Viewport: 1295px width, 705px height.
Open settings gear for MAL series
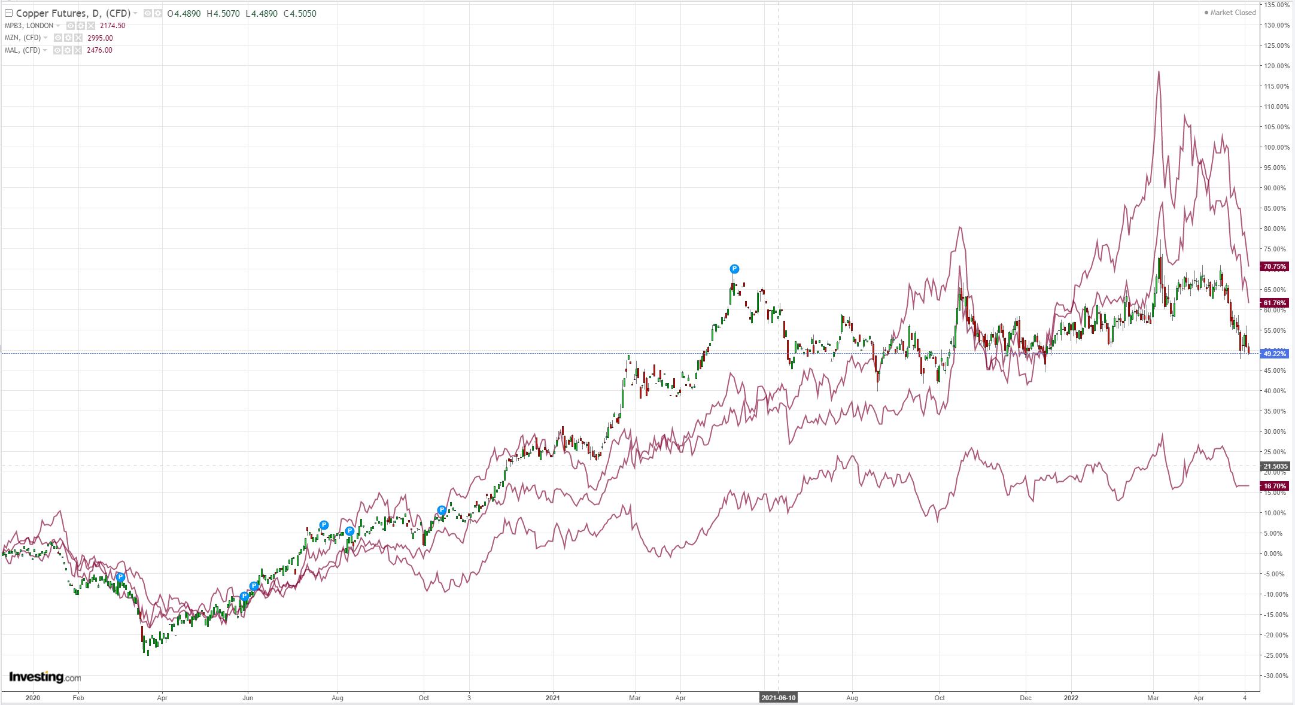click(x=68, y=50)
